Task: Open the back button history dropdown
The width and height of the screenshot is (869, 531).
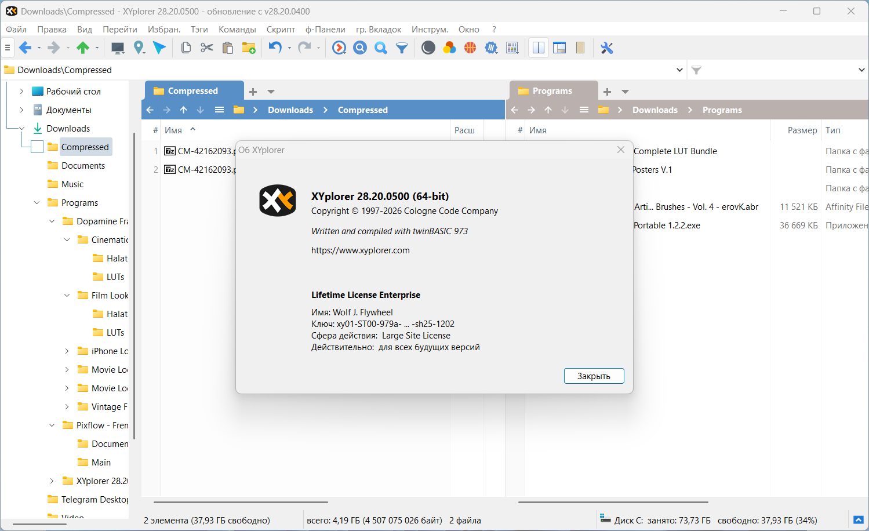Action: click(39, 48)
